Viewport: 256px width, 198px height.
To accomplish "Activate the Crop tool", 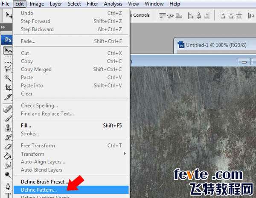I will pos(8,87).
